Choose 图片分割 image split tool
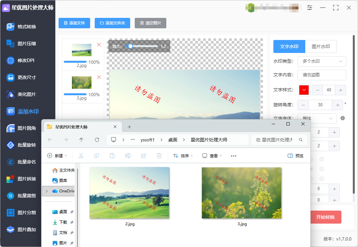The image size is (358, 247). 21,213
